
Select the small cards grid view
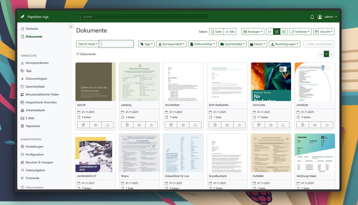pos(277,31)
